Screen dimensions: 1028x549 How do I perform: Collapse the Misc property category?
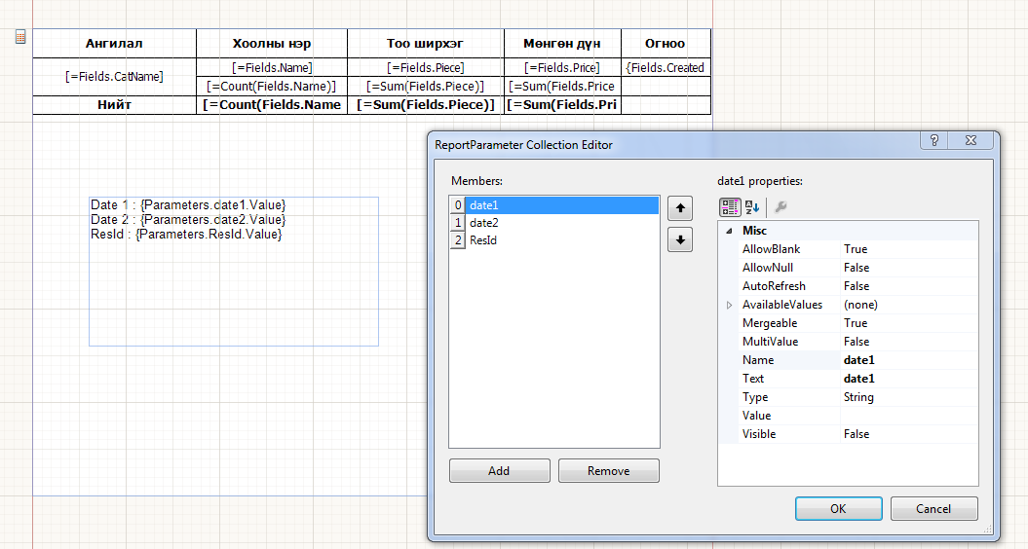point(729,231)
